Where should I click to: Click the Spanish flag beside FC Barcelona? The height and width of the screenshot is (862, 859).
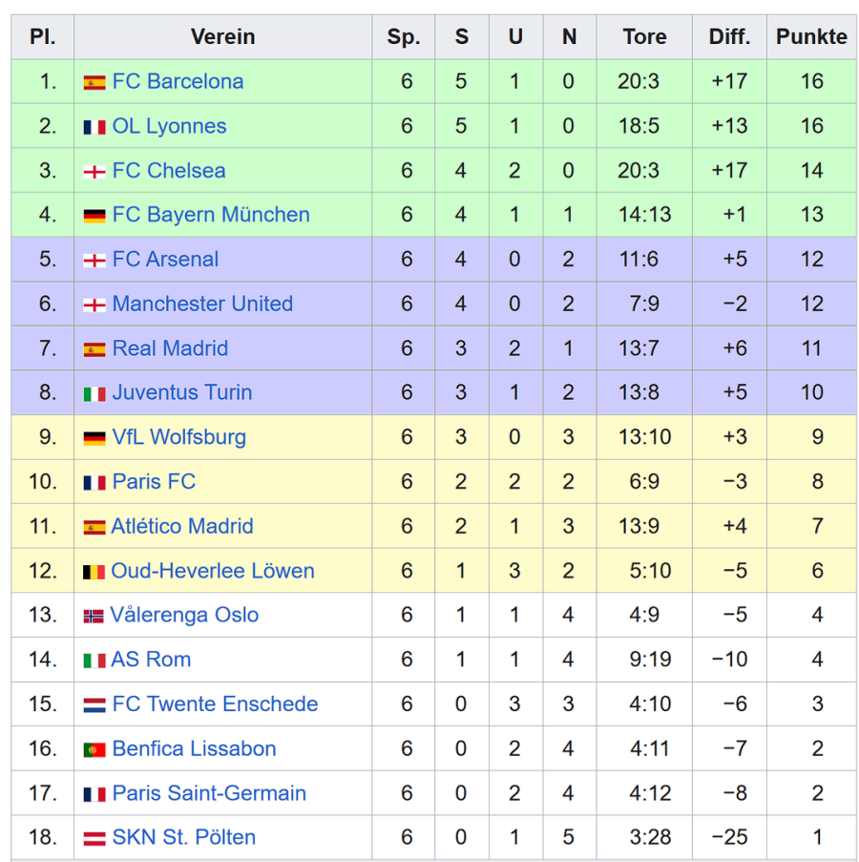pos(94,83)
